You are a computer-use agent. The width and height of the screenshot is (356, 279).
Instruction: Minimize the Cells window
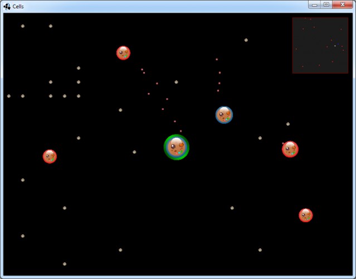[x=314, y=5]
